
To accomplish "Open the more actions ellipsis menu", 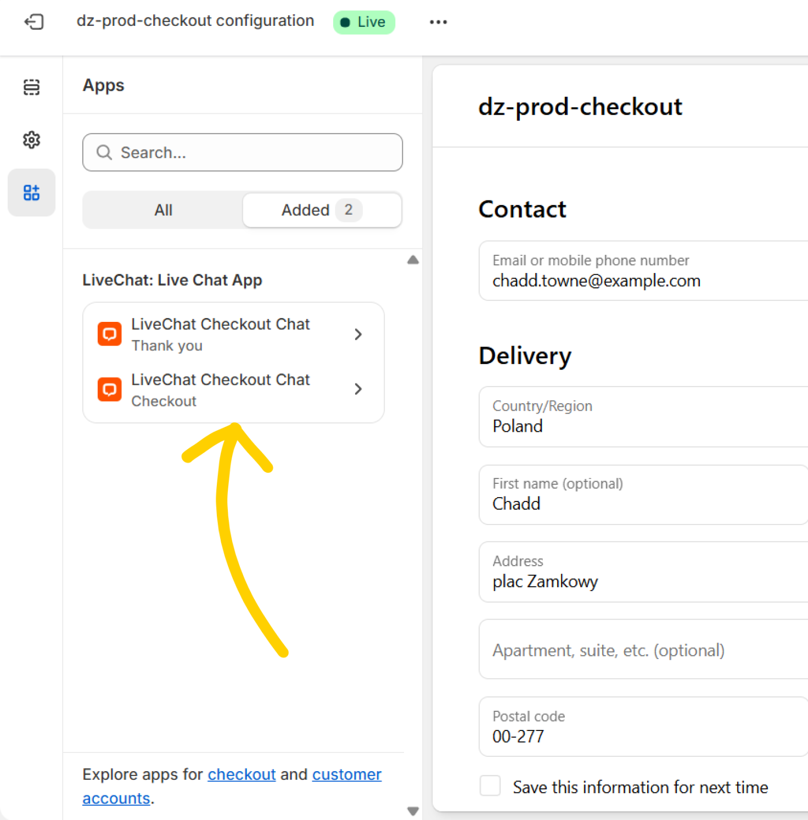I will point(438,22).
